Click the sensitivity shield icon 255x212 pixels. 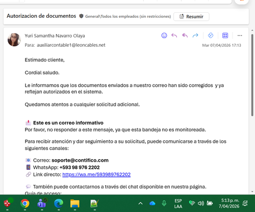pos(81,16)
